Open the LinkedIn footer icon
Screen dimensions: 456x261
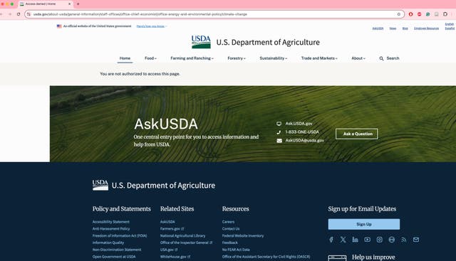[x=355, y=240]
